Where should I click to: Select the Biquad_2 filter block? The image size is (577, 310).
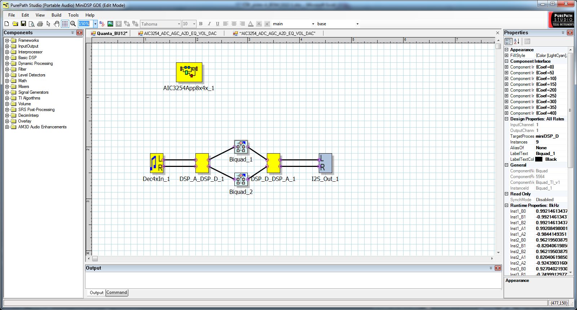click(x=241, y=179)
